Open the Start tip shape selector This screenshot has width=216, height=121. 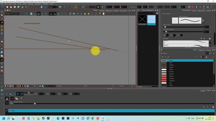[x=167, y=35]
